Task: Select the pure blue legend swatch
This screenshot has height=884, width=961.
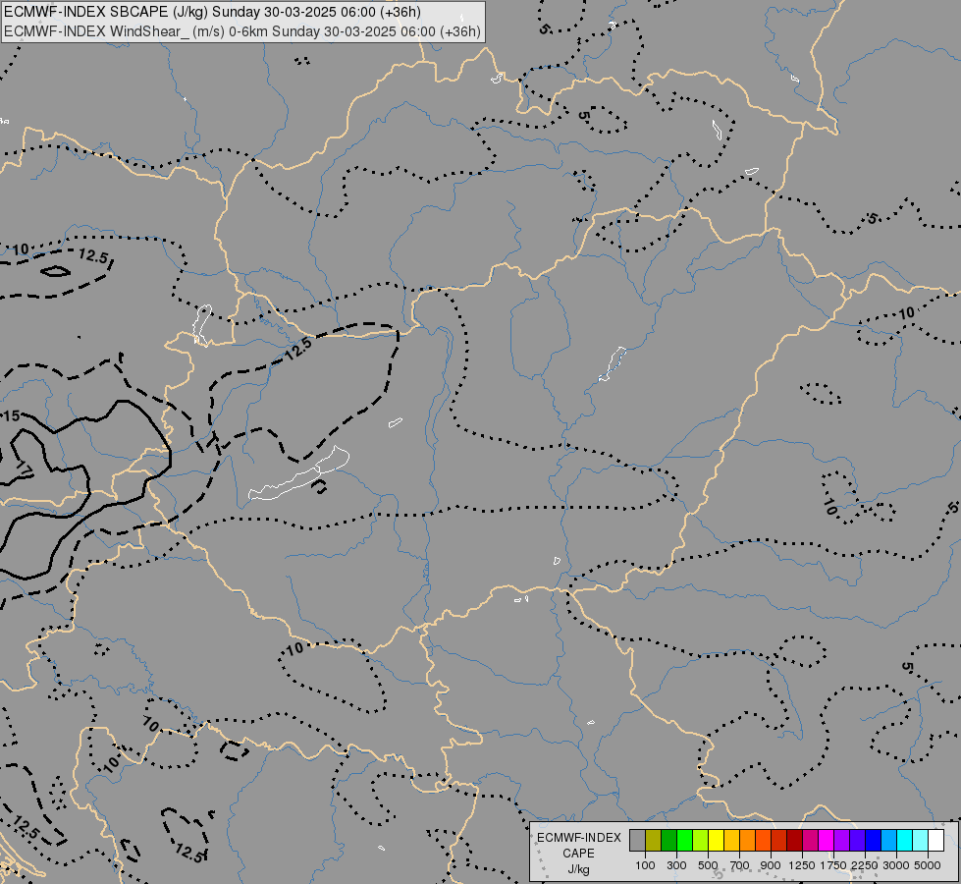Action: [874, 841]
